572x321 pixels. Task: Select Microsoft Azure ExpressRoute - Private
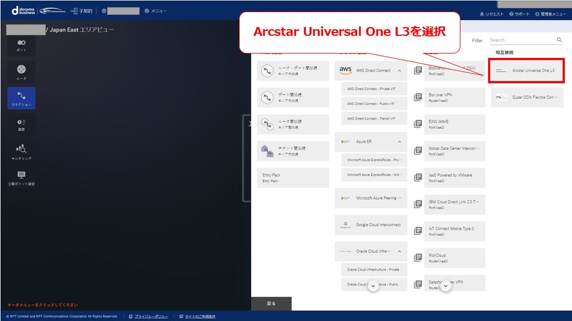(x=374, y=160)
